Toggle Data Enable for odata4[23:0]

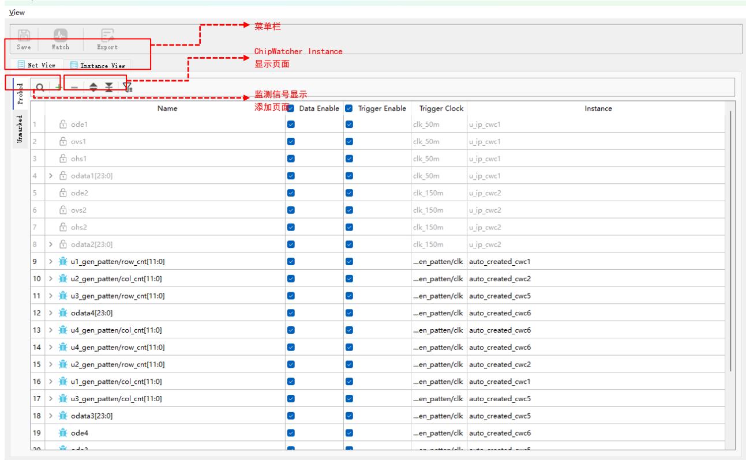[291, 312]
